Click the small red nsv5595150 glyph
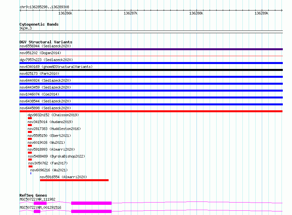Viewport: 292px width, 215px height. (30, 139)
